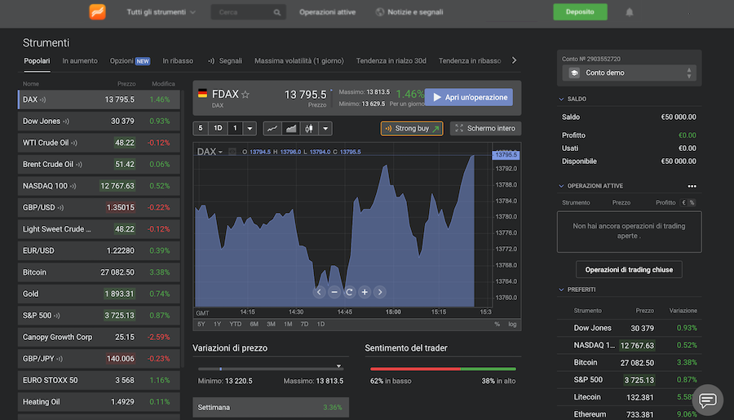Viewport: 734px width, 420px height.
Task: Set chart interval to 1
Action: click(x=235, y=128)
